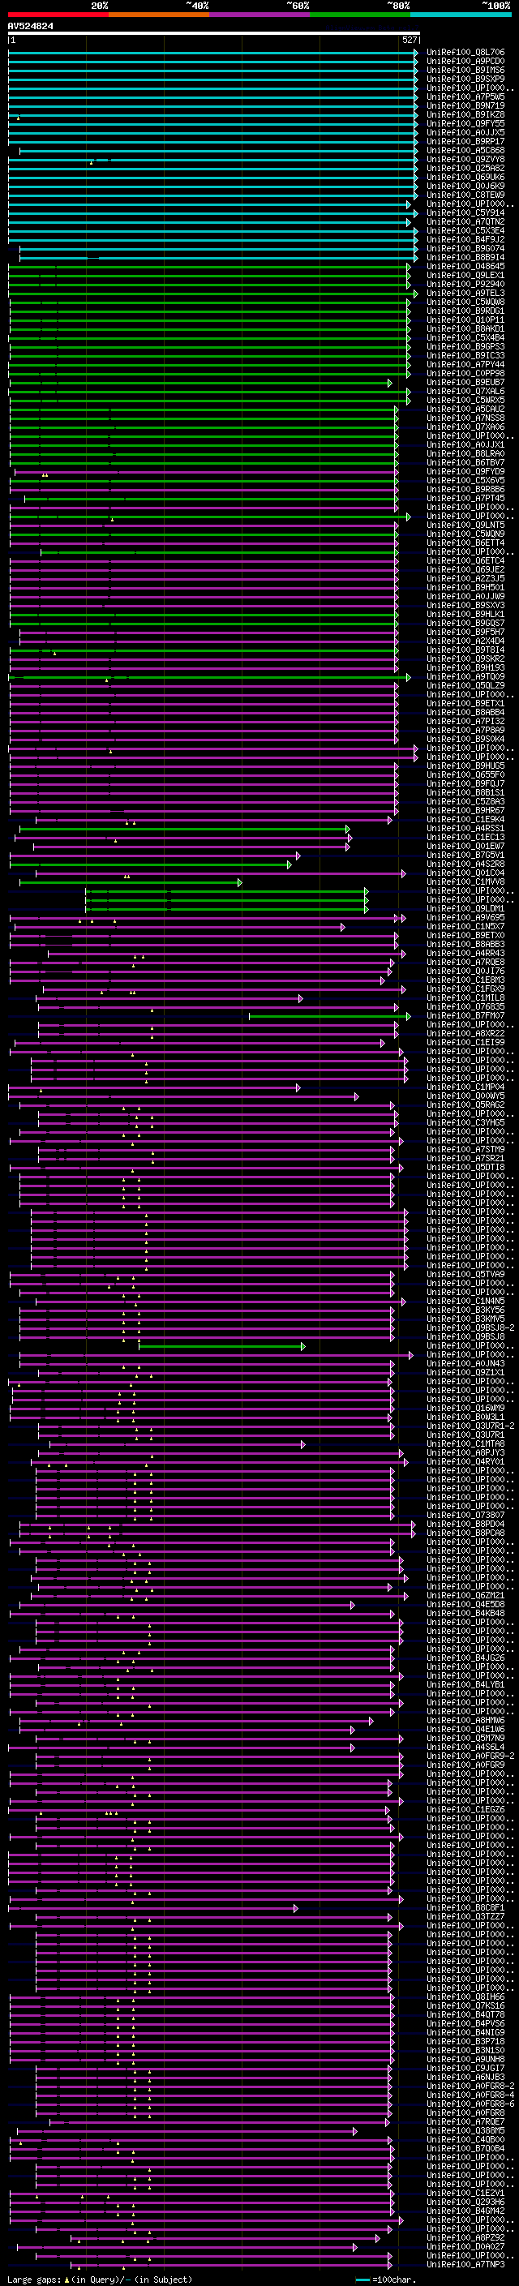Pick the UniRef100_Q5DTI8 hit name
This screenshot has width=519, height=2286.
pos(465,1168)
